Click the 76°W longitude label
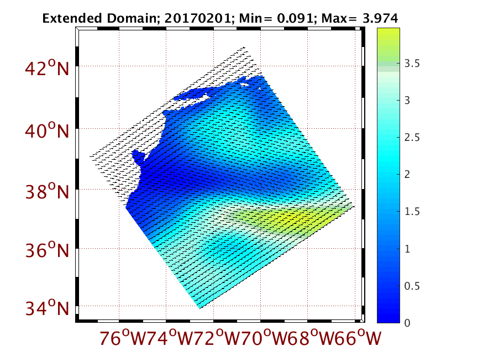The width and height of the screenshot is (483, 362). [122, 338]
